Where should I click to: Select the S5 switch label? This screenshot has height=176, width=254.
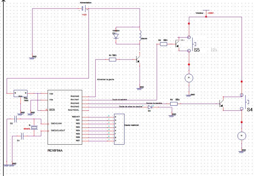pyautogui.click(x=197, y=50)
